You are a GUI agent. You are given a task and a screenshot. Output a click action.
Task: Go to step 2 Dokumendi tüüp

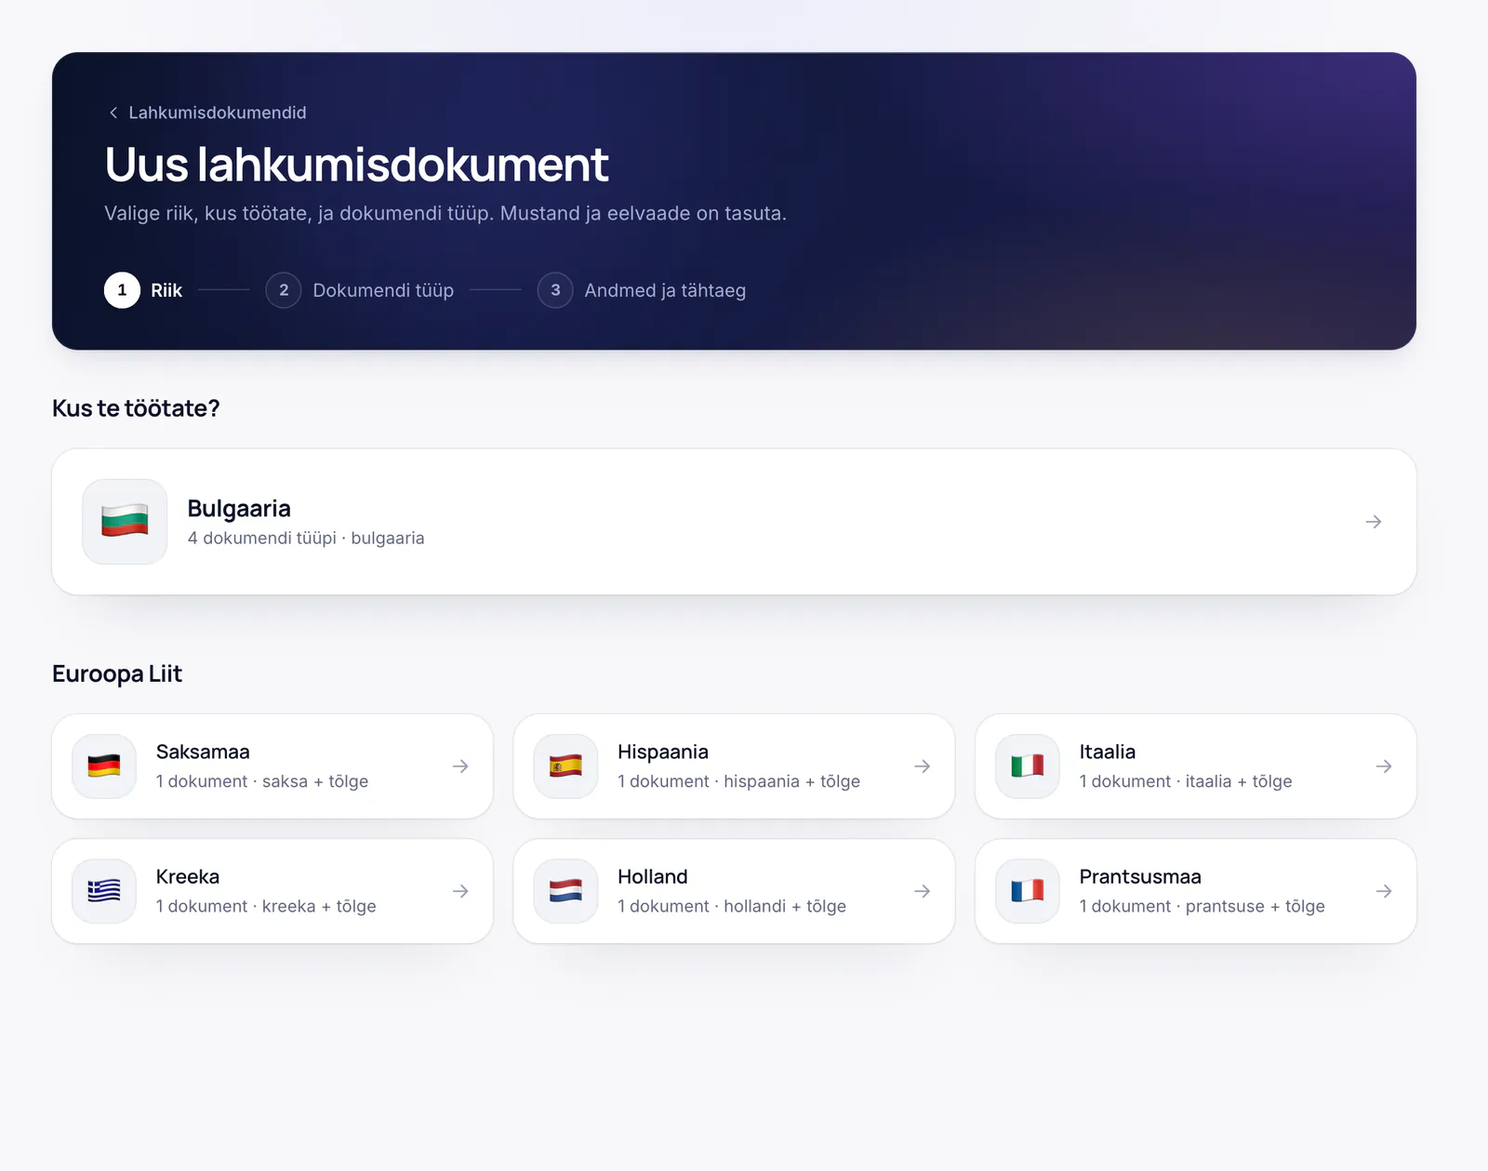tap(360, 290)
